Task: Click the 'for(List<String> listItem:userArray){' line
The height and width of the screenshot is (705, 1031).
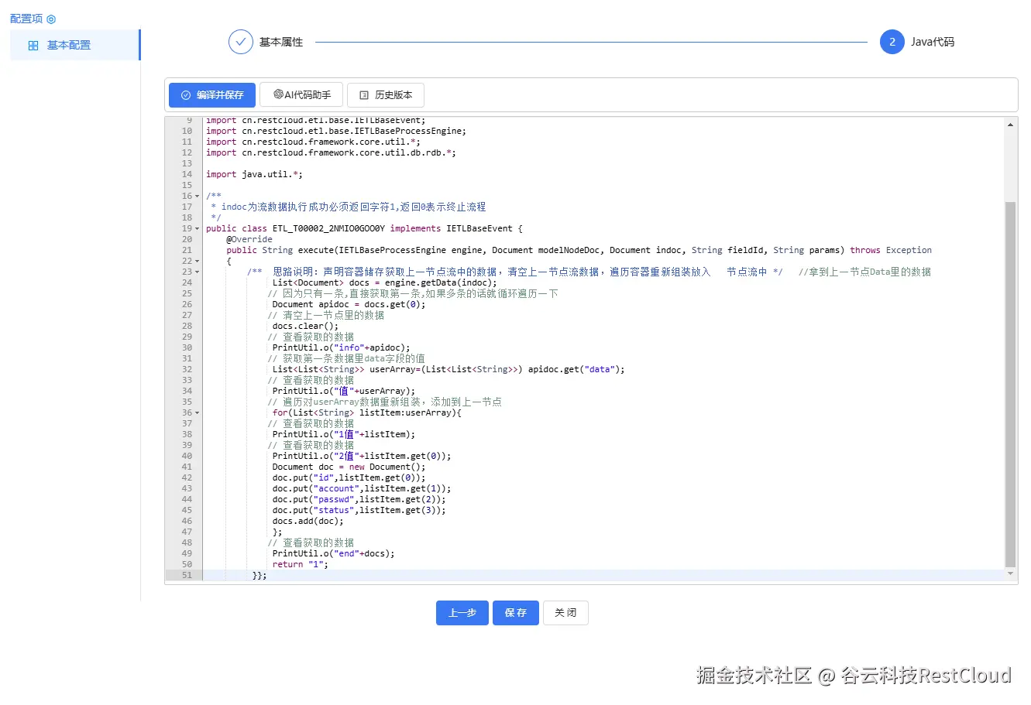Action: (x=366, y=413)
